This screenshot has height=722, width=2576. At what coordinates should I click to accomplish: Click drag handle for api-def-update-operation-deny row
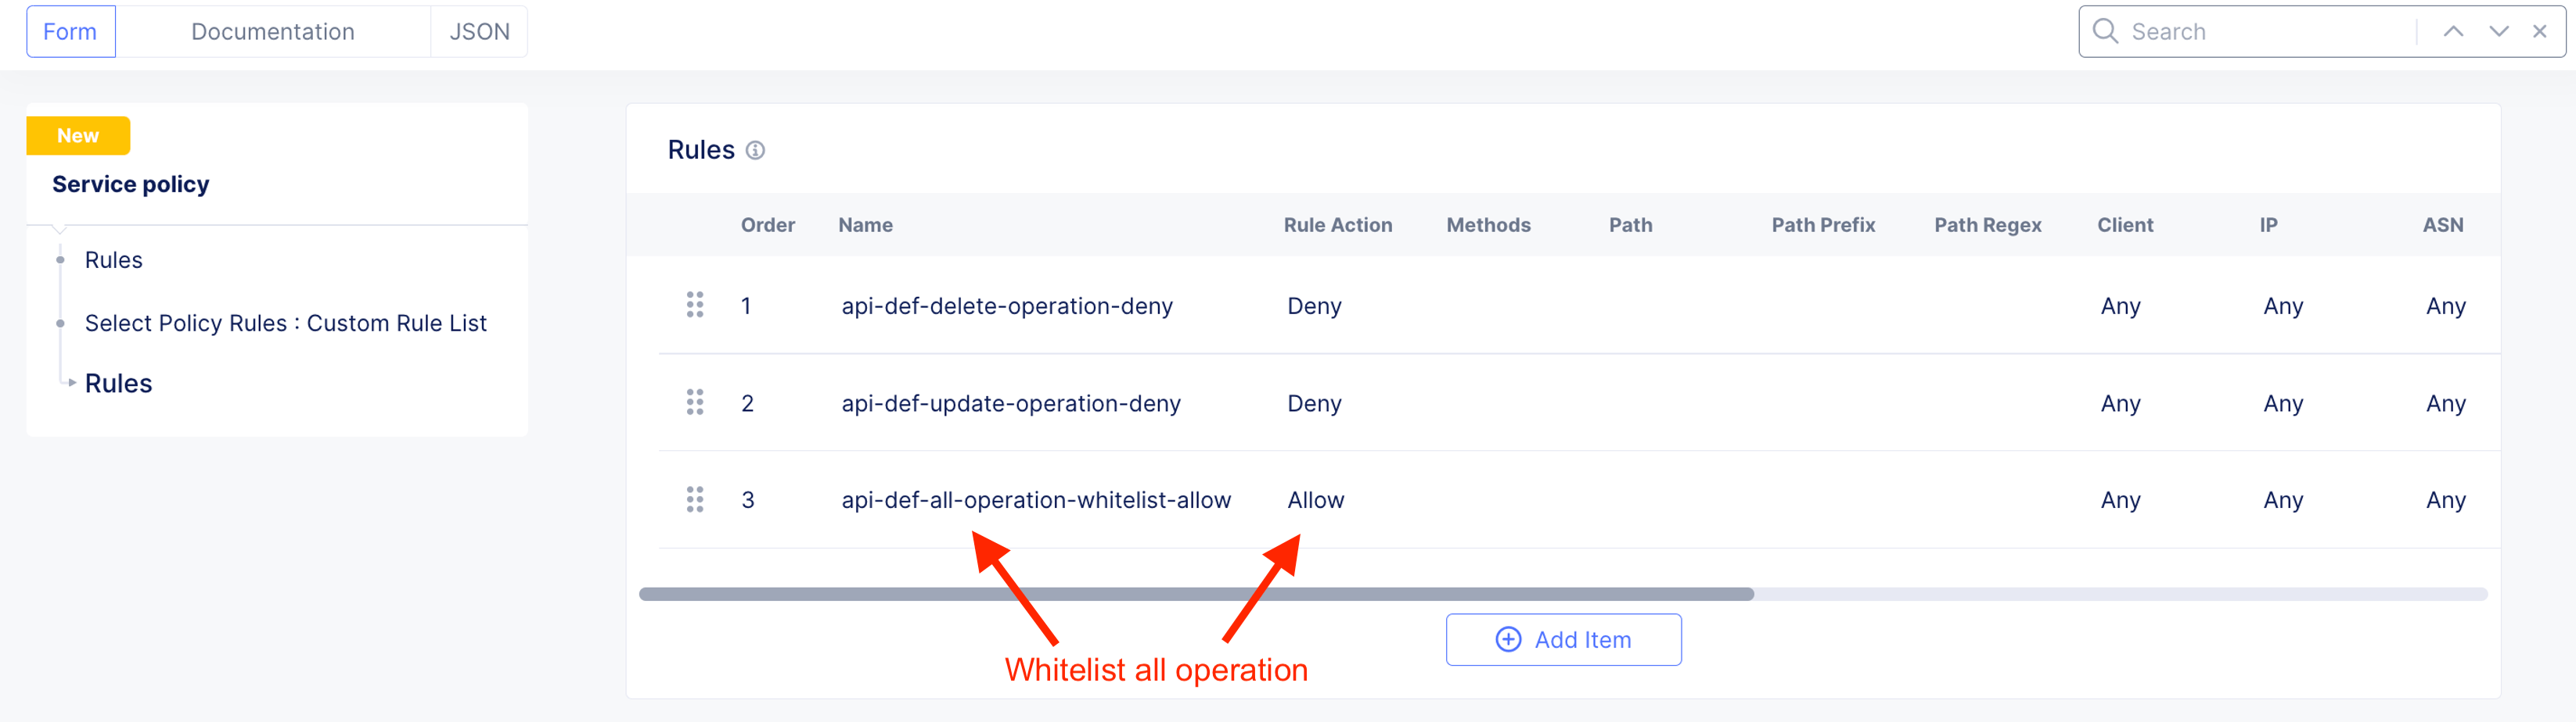pos(695,402)
